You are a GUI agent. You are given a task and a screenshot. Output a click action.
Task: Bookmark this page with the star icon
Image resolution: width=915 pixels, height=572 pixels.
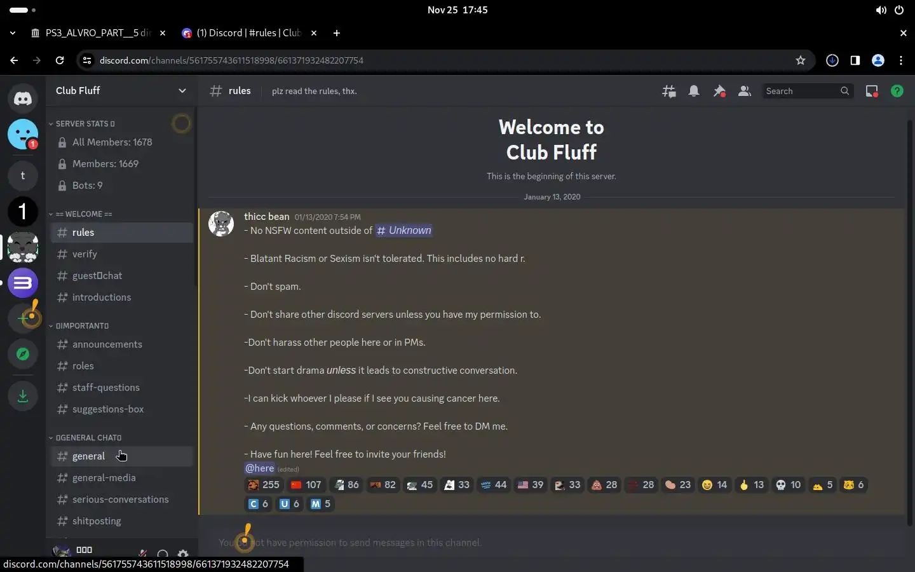[801, 60]
